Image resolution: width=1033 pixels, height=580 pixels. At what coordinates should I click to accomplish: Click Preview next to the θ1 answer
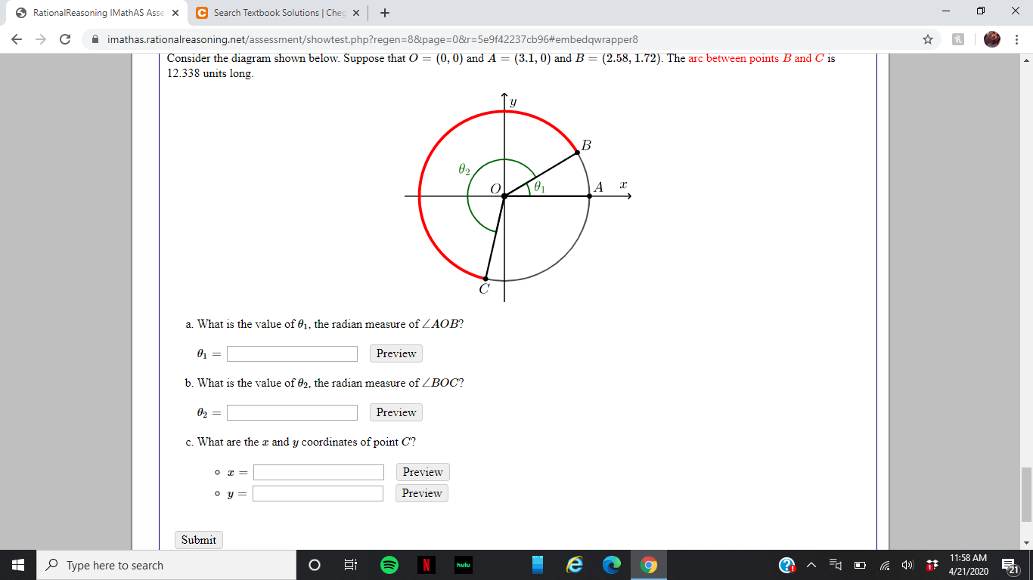point(396,353)
